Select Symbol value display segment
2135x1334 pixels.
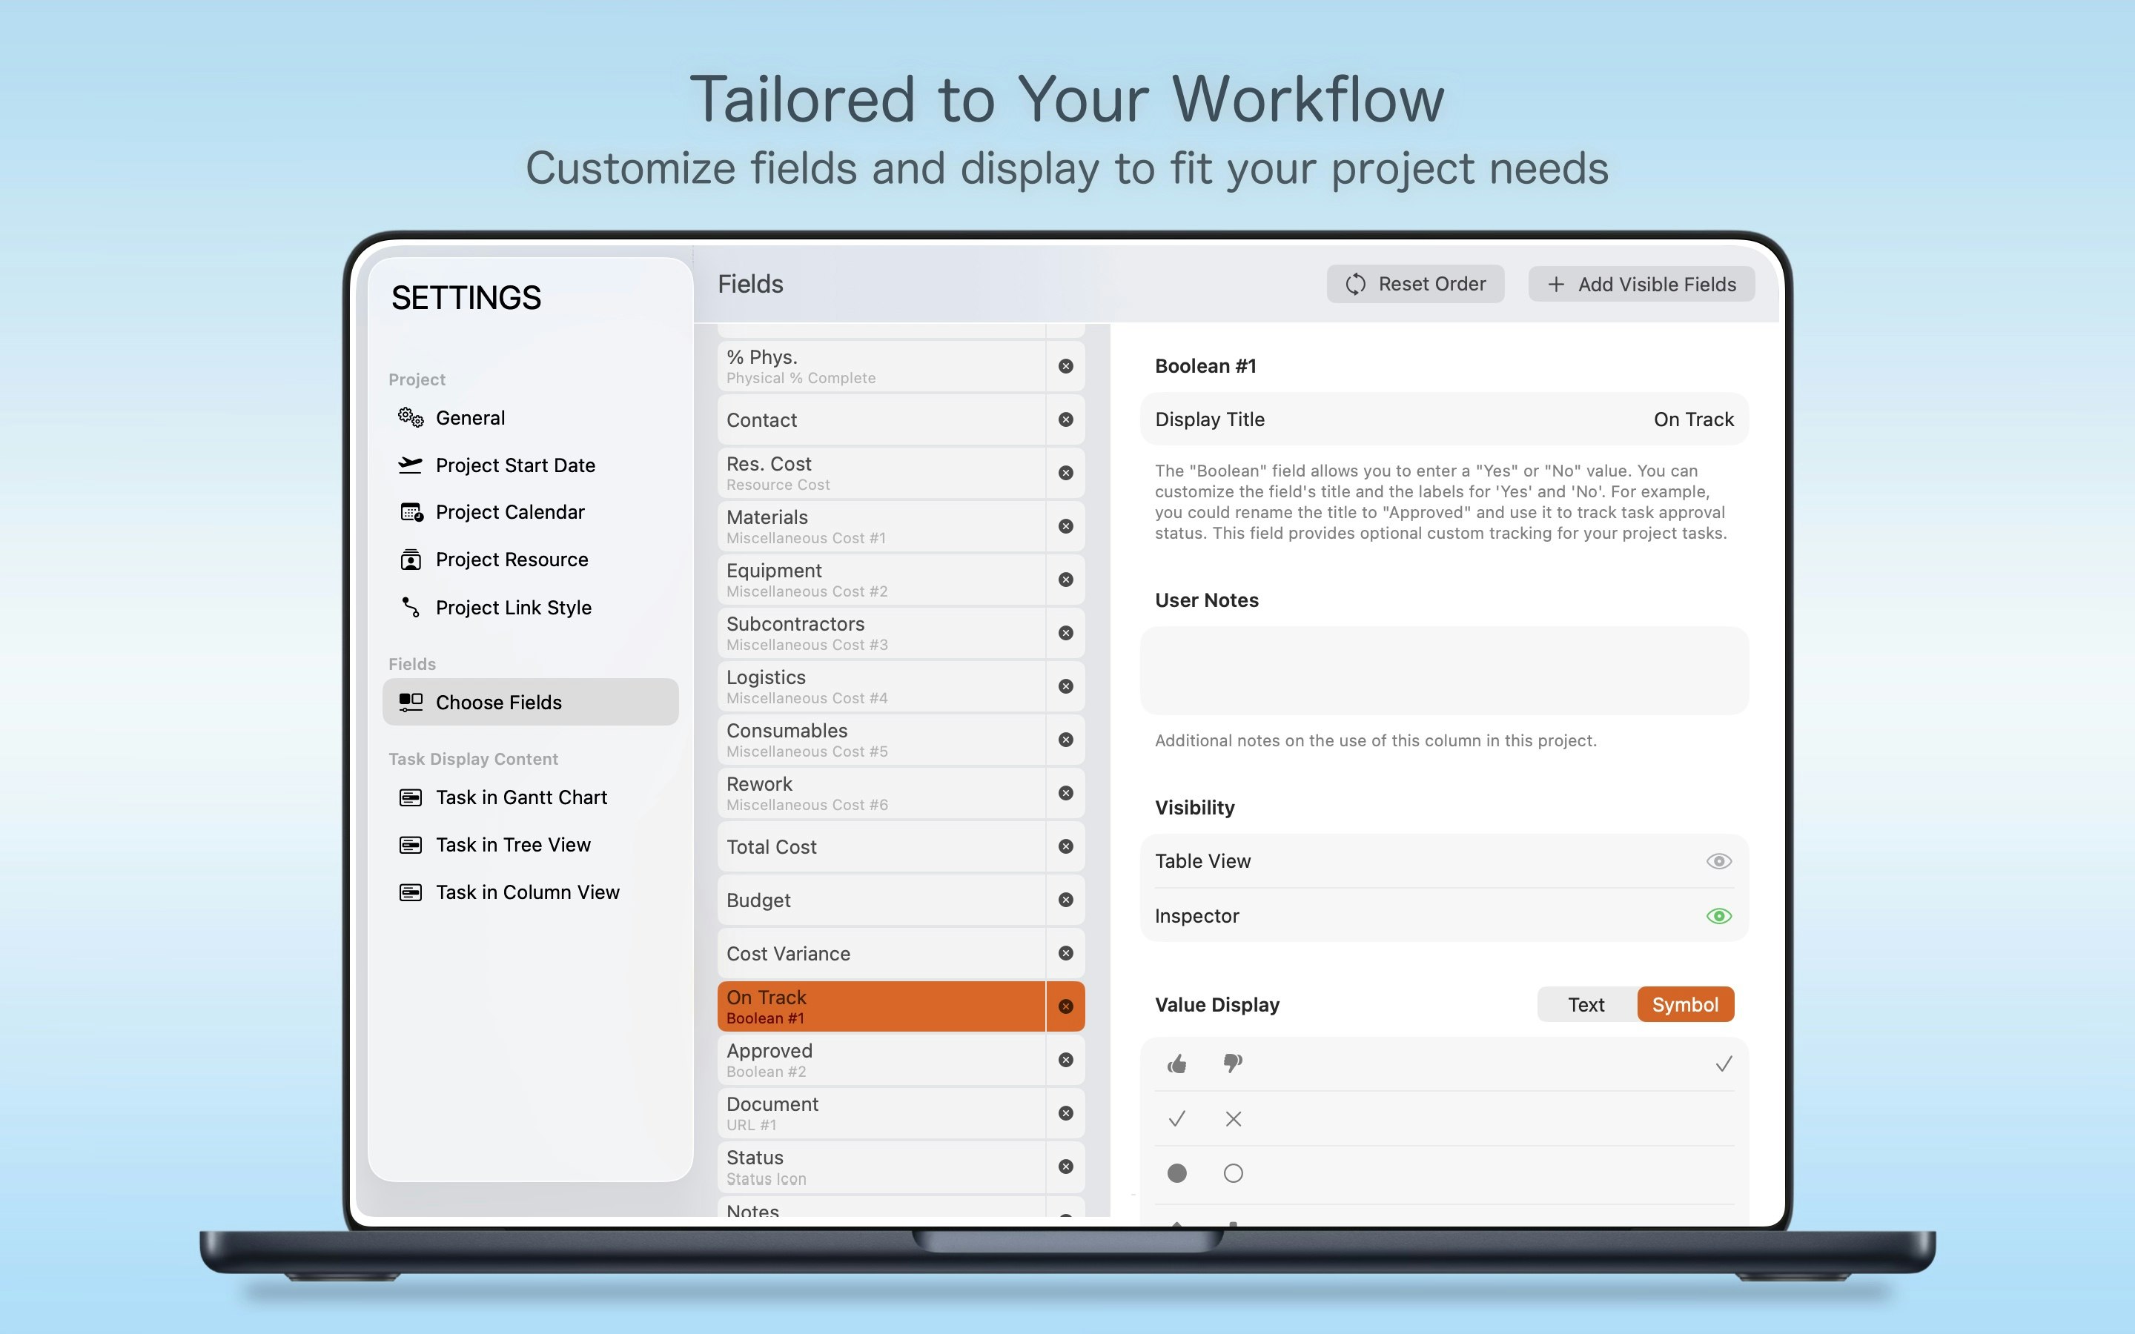(1684, 1005)
